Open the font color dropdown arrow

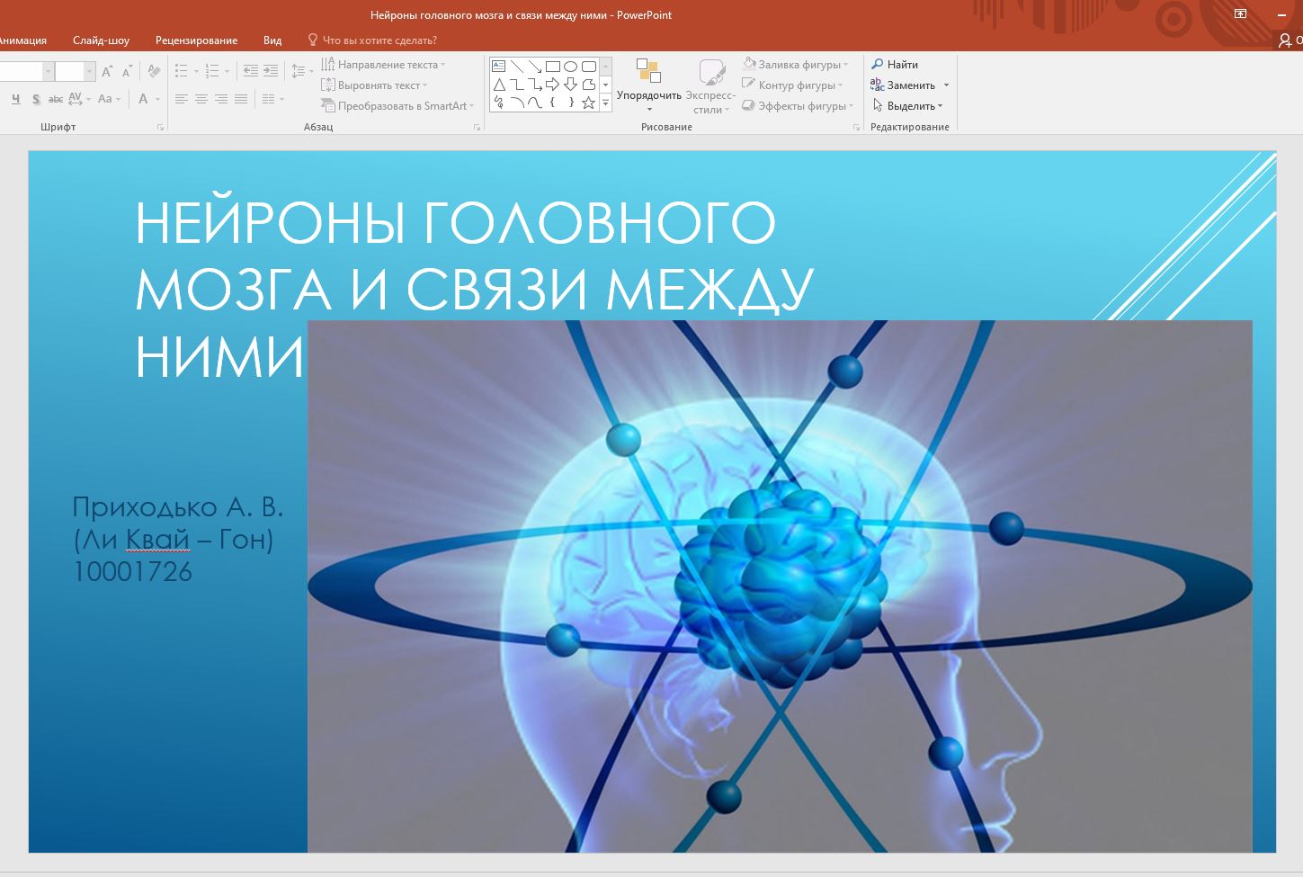[157, 99]
